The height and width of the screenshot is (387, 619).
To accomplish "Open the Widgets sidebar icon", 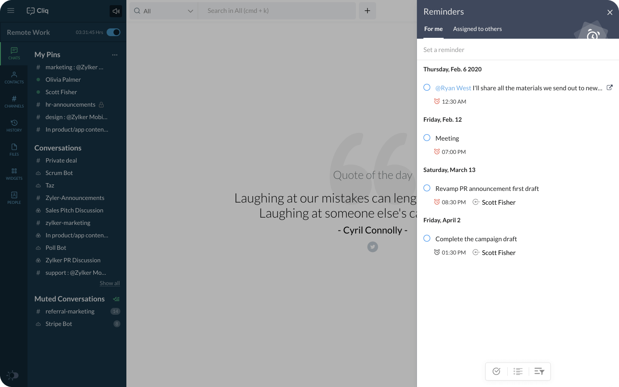I will (14, 174).
